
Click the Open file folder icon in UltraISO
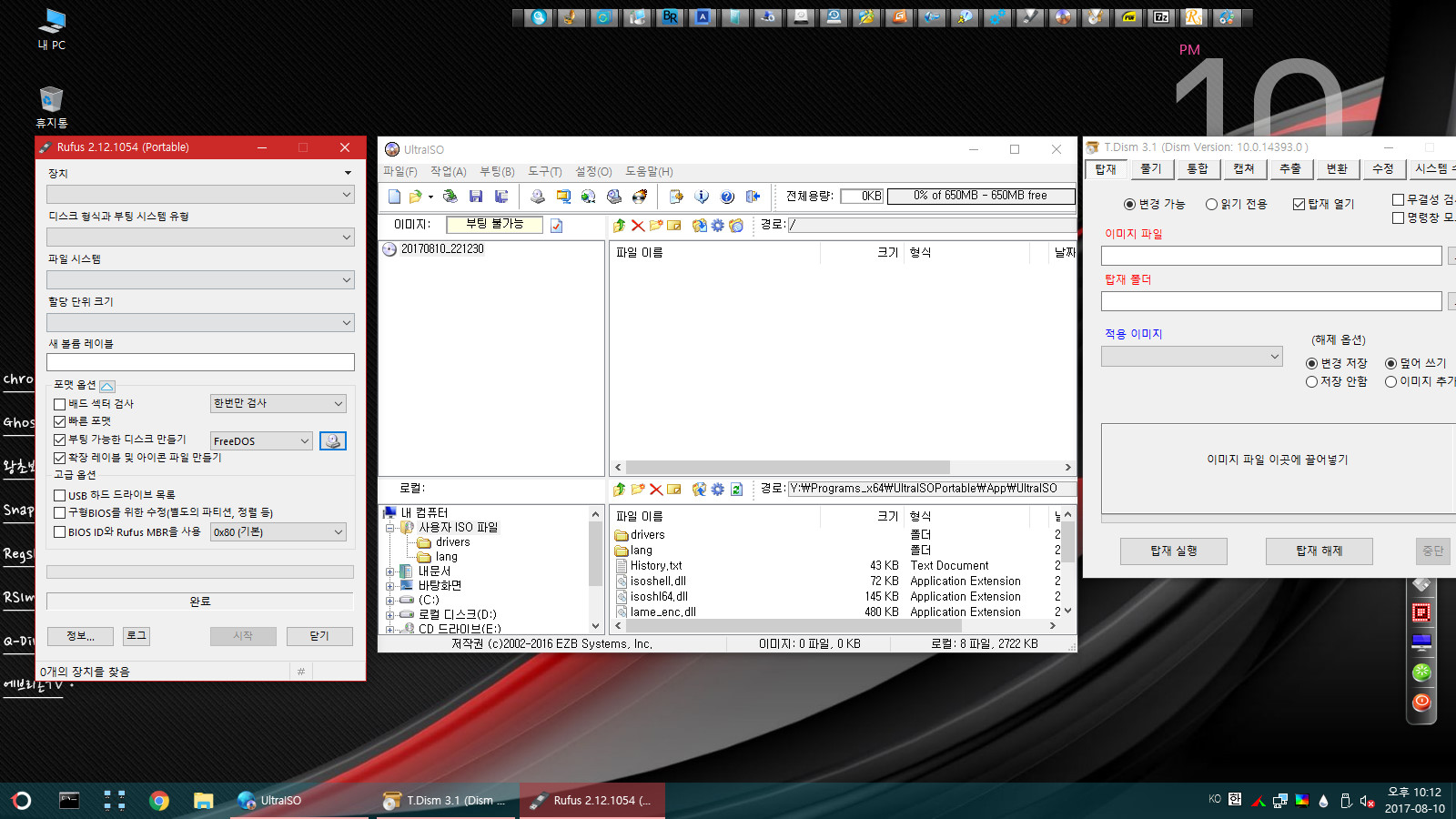click(416, 197)
